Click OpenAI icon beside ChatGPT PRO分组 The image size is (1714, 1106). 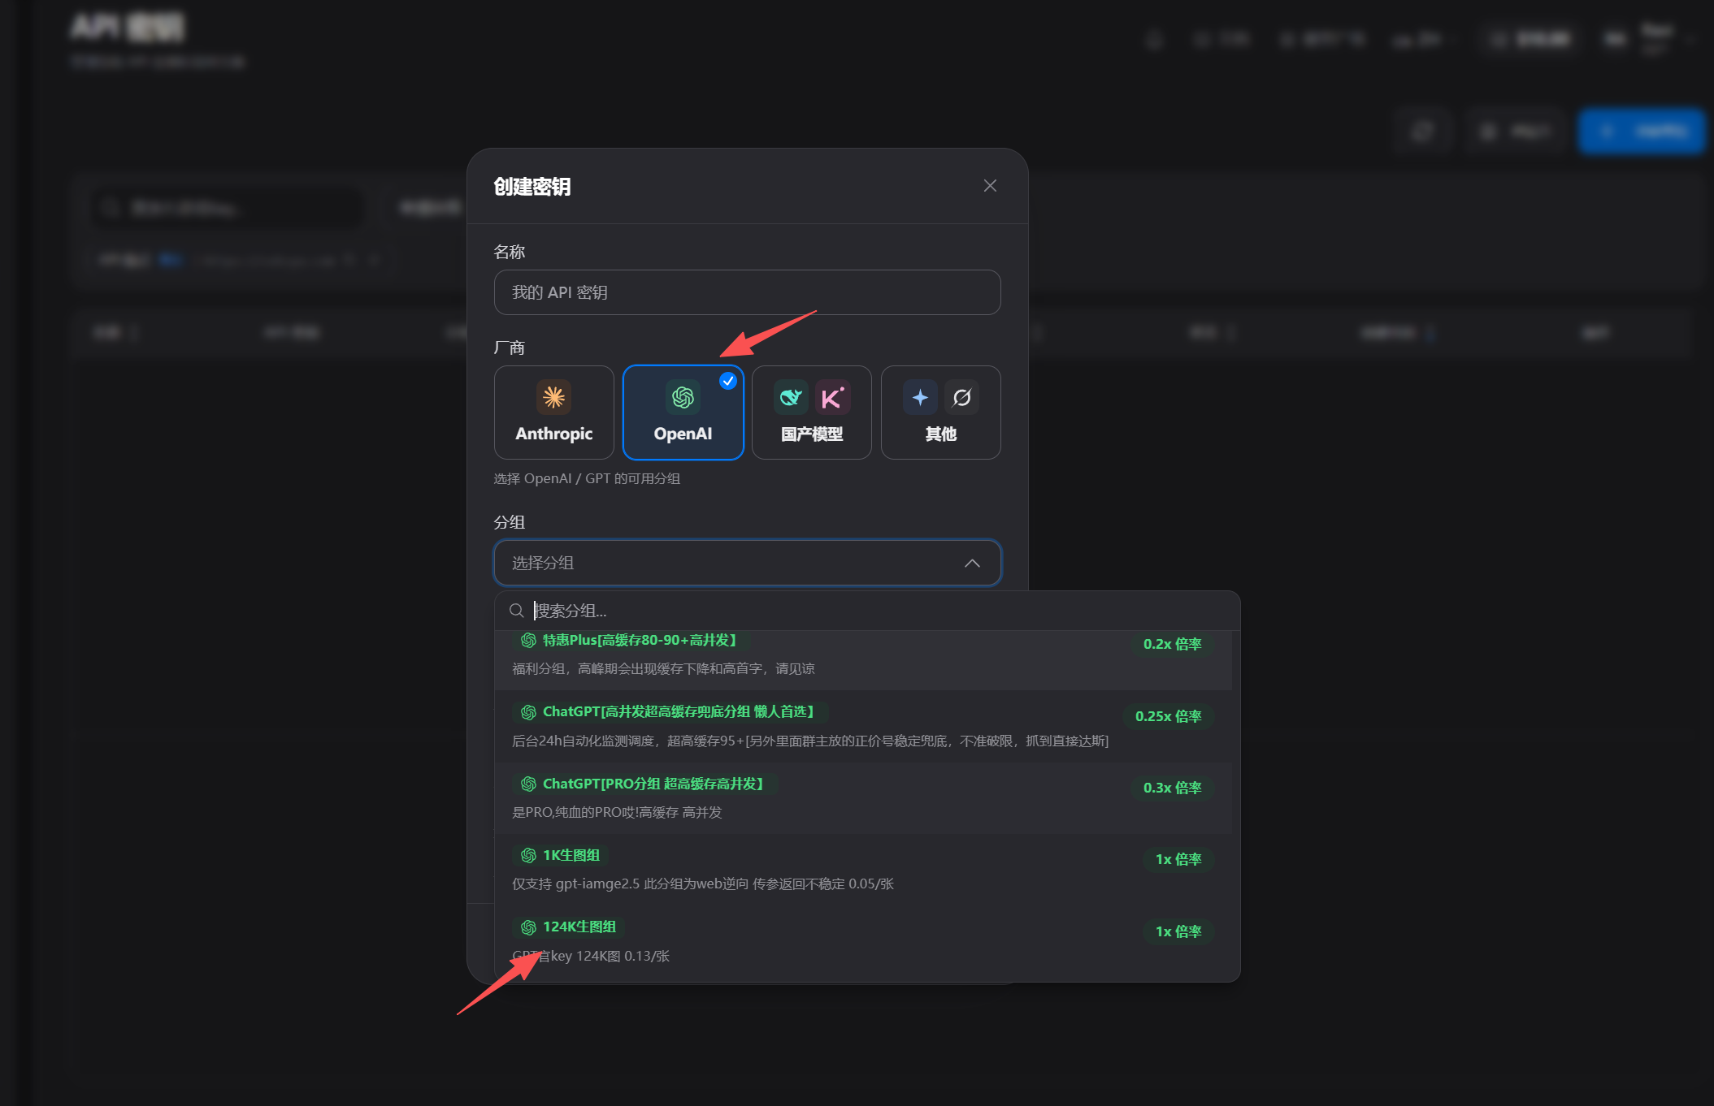[x=528, y=784]
